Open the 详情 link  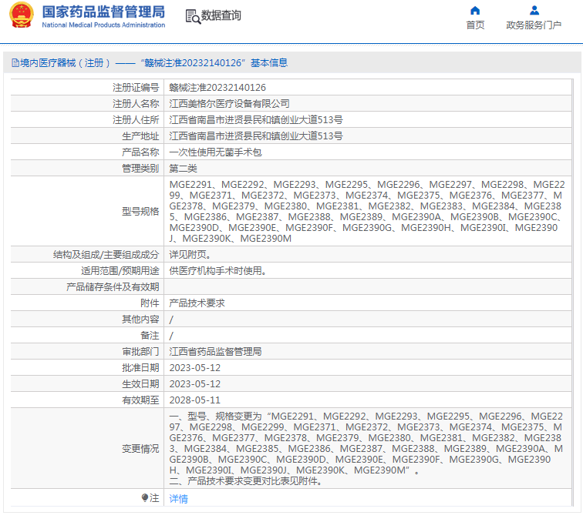[178, 499]
